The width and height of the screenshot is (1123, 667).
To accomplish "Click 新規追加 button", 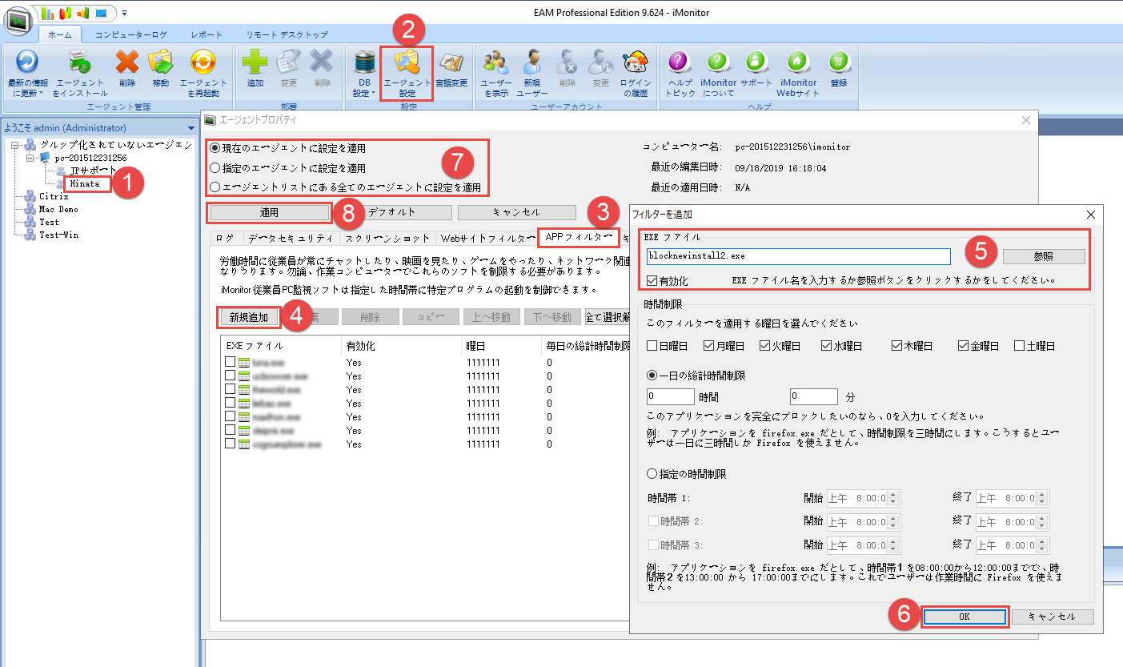I will pos(249,317).
